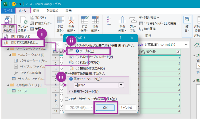Image resolution: width=200 pixels, height=121 pixels.
Task: Click row number 11 in the grid
Action: pos(56,111)
